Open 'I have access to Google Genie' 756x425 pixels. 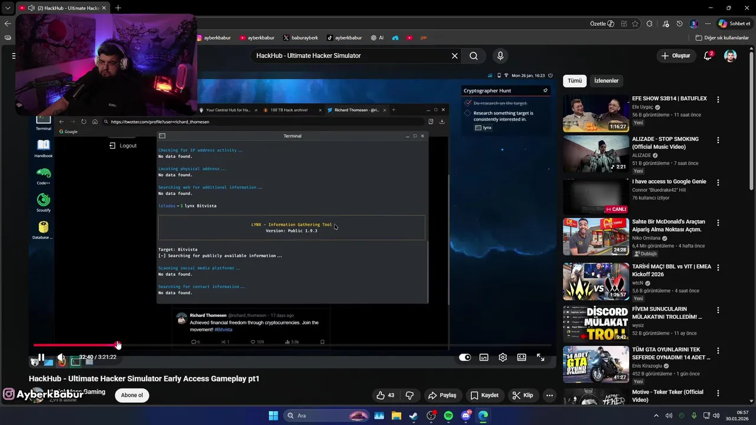(x=669, y=182)
